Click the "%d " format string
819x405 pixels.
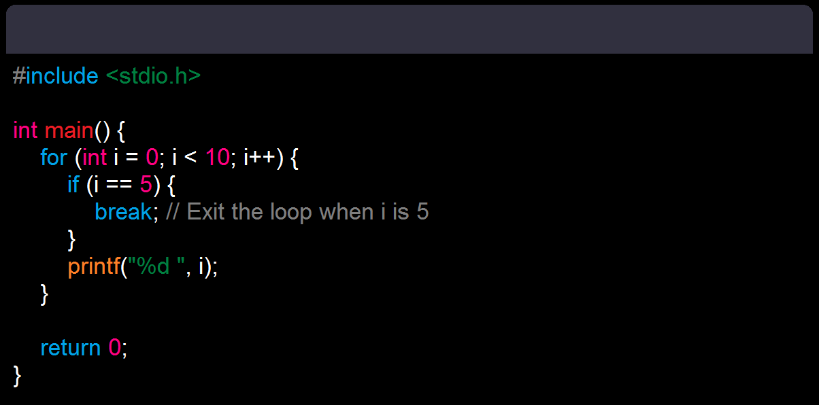[x=157, y=266]
